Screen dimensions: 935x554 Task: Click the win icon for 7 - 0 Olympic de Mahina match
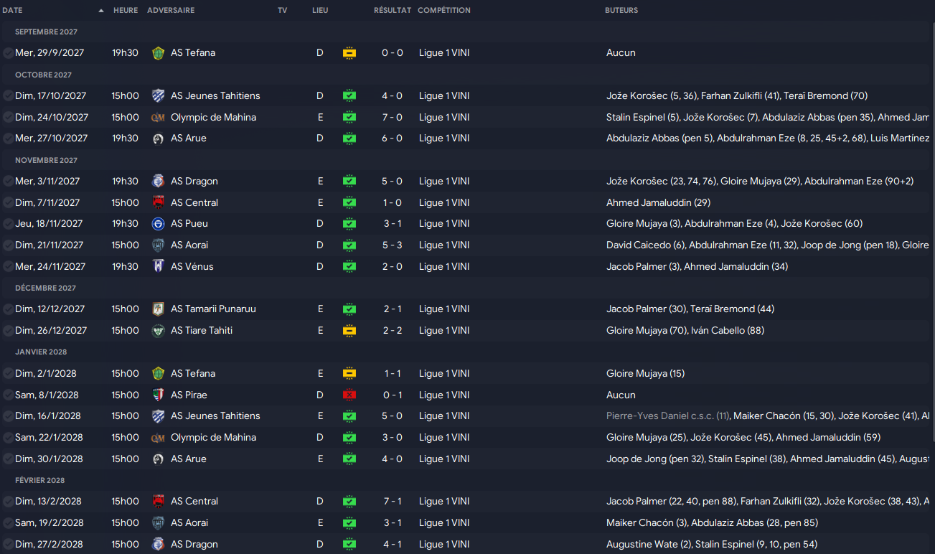click(x=349, y=117)
